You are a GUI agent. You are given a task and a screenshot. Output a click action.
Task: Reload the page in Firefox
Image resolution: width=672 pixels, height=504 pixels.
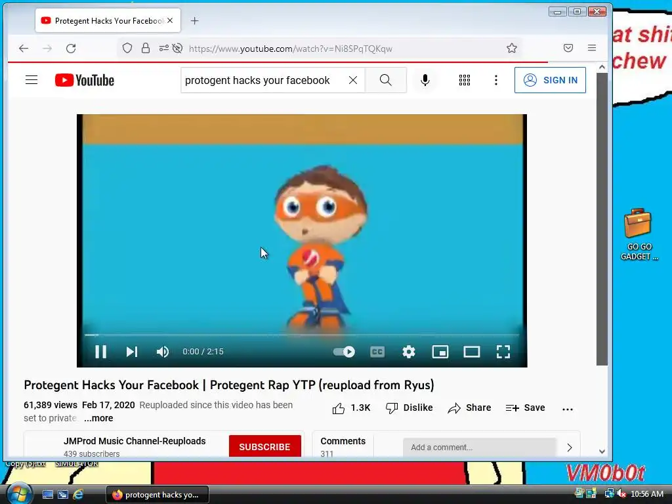tap(71, 49)
